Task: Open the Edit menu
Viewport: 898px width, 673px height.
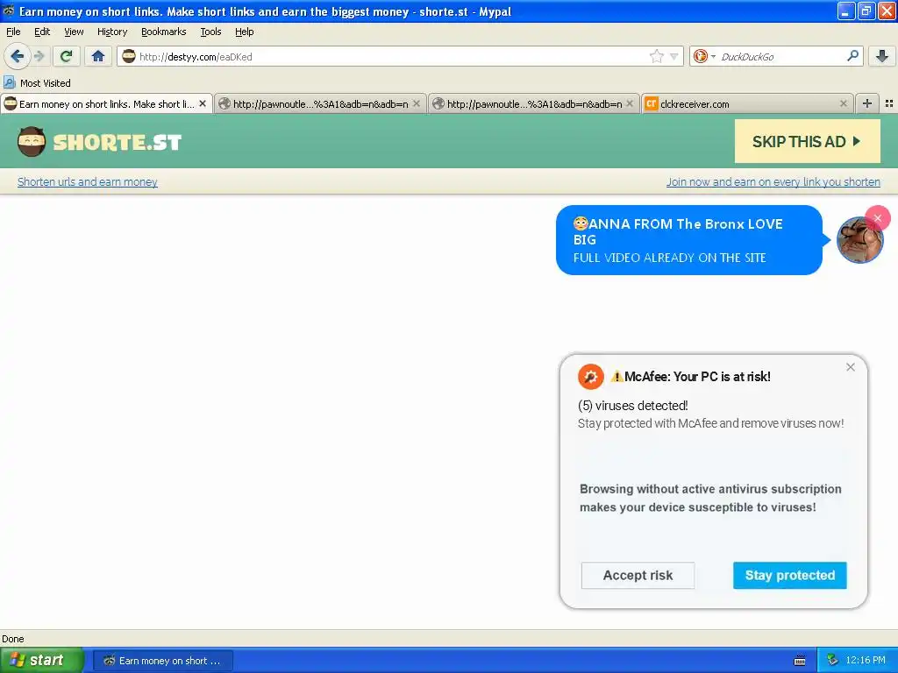Action: point(42,32)
